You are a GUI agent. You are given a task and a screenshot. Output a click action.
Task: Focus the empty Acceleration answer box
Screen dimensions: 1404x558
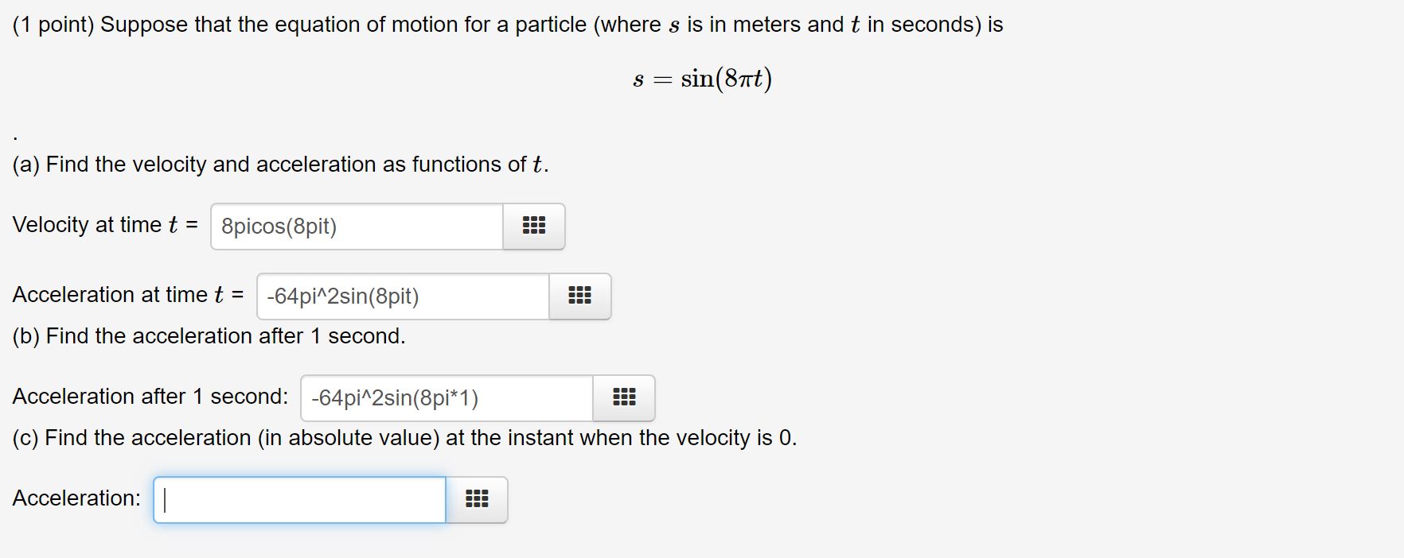click(x=299, y=500)
